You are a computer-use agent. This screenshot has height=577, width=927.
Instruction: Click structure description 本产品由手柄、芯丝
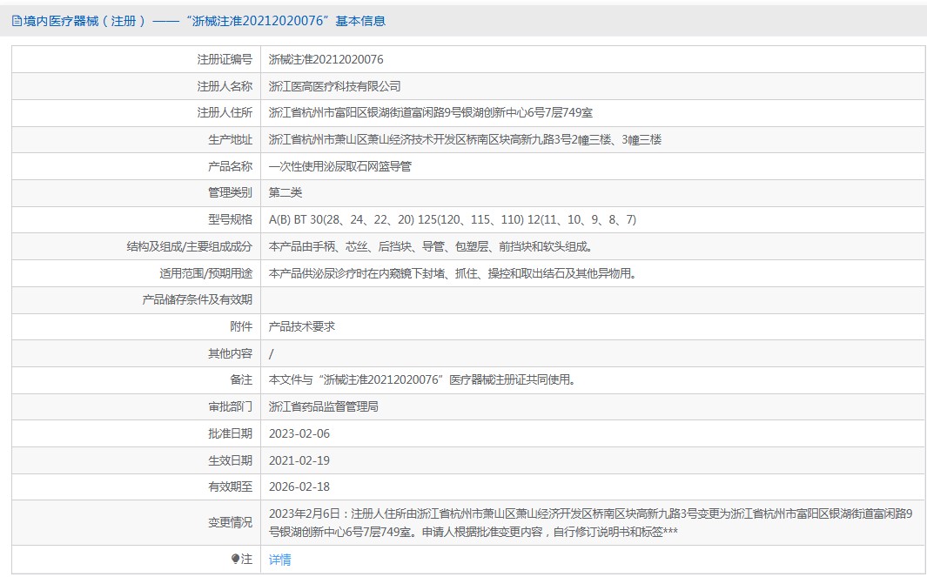(431, 246)
